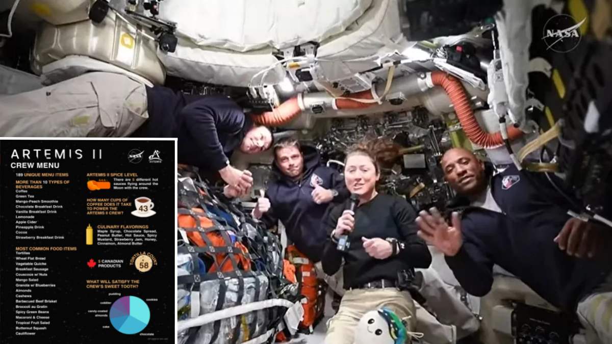Select Mango-Peach Smoothie in the beverages list
The height and width of the screenshot is (344, 612).
point(36,202)
